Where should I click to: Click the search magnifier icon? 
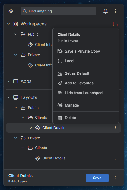tap(25, 11)
